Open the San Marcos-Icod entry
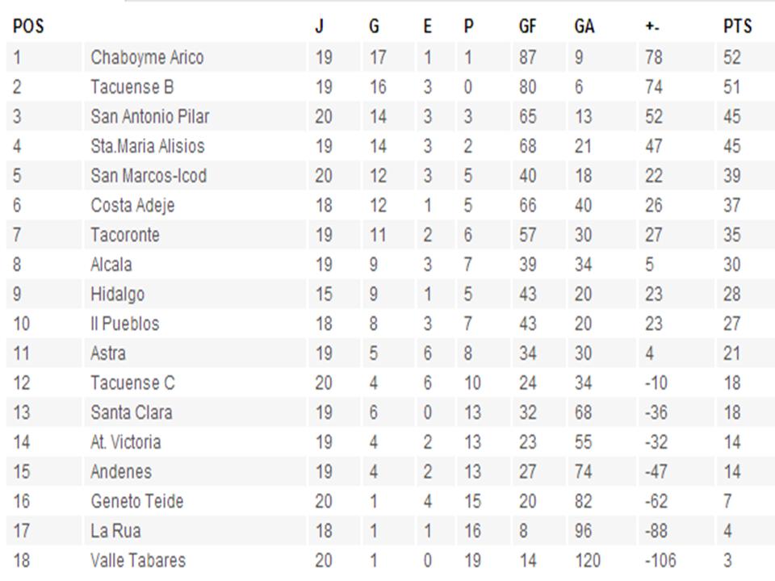This screenshot has height=581, width=775. (149, 176)
